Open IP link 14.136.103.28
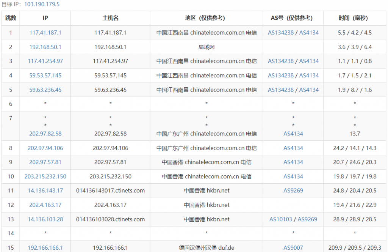The width and height of the screenshot is (388, 252). pos(45,219)
